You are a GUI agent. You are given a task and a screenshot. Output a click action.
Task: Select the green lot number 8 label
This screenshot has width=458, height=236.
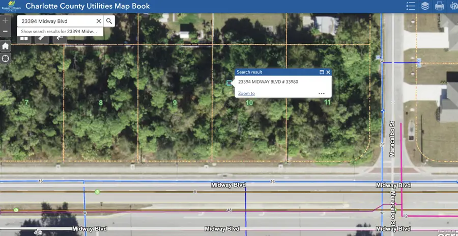(x=101, y=103)
